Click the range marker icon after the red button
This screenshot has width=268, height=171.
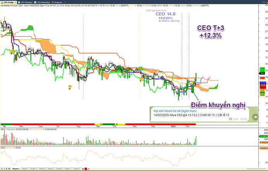pyautogui.click(x=89, y=169)
